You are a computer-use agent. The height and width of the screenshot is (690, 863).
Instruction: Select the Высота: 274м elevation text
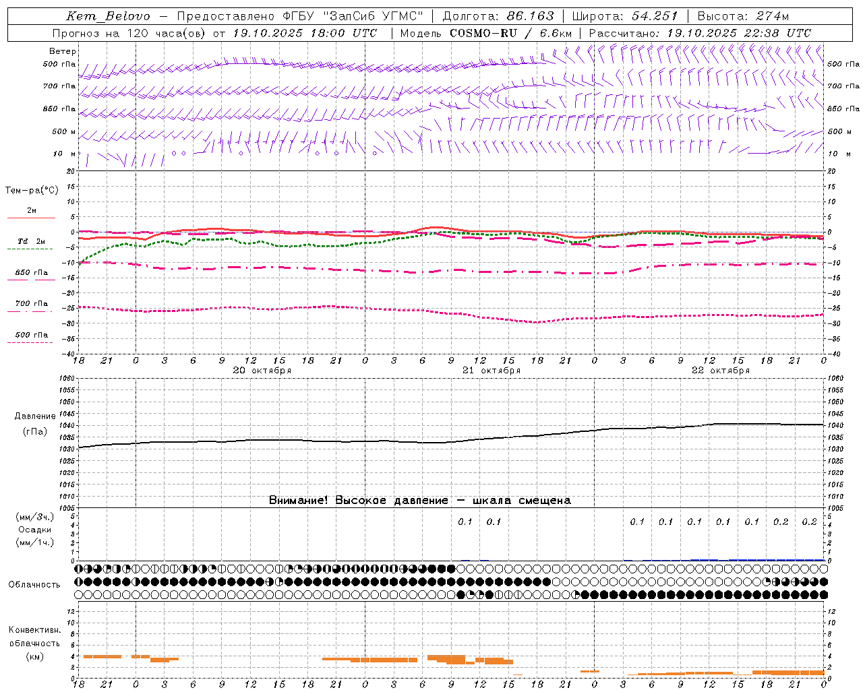(743, 16)
